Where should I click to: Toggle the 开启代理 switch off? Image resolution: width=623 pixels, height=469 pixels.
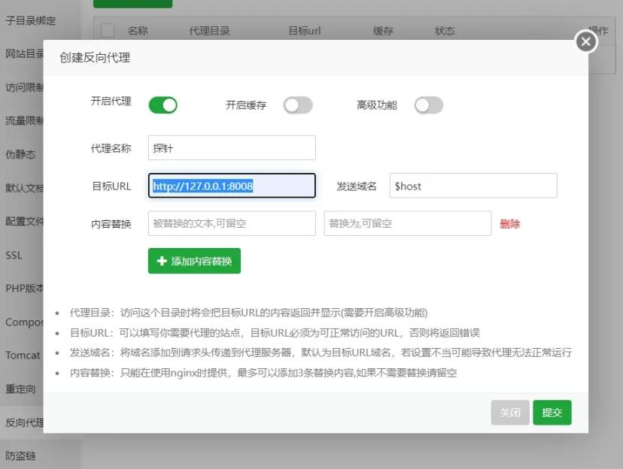coord(163,105)
